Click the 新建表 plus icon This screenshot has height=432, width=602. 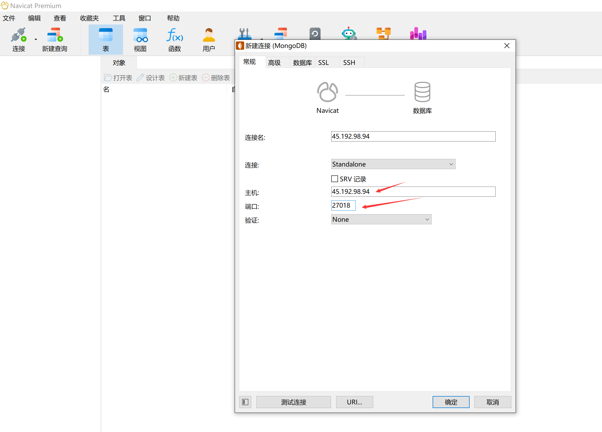pyautogui.click(x=173, y=77)
